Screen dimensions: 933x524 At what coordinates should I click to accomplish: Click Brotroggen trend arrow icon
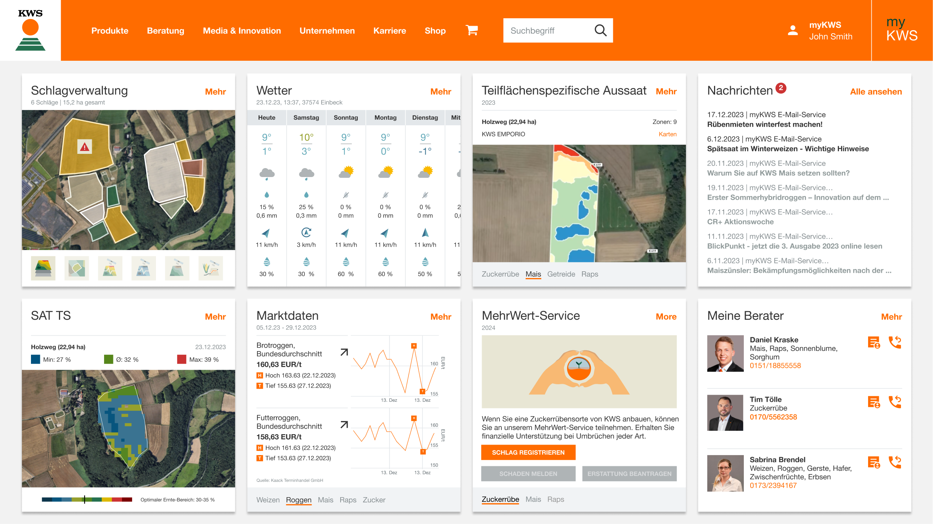344,352
